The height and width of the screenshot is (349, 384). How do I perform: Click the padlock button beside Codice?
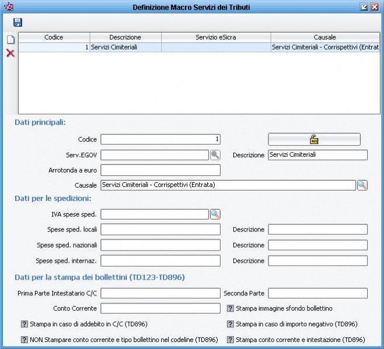[x=314, y=140]
